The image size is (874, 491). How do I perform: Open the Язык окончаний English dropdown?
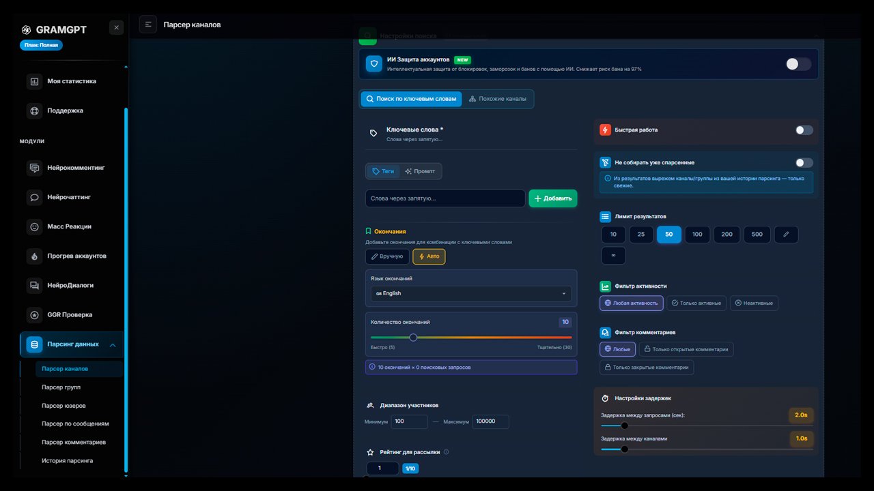471,293
